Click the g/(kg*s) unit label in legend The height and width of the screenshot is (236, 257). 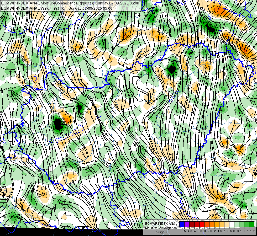161,232
